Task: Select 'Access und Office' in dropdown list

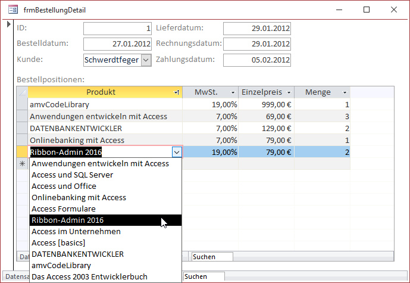Action: coord(106,186)
